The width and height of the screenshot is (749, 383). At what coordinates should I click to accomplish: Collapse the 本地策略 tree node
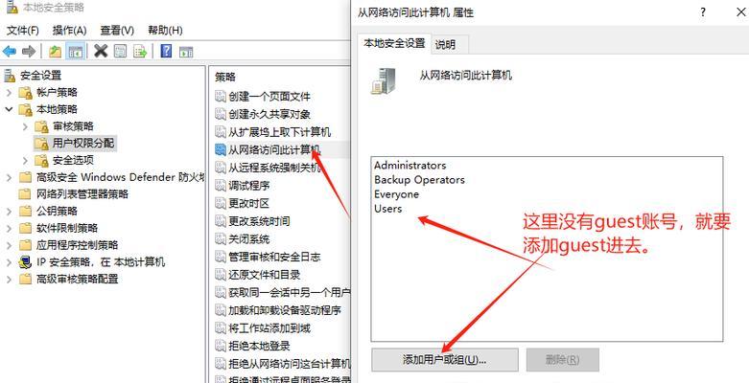(9, 109)
